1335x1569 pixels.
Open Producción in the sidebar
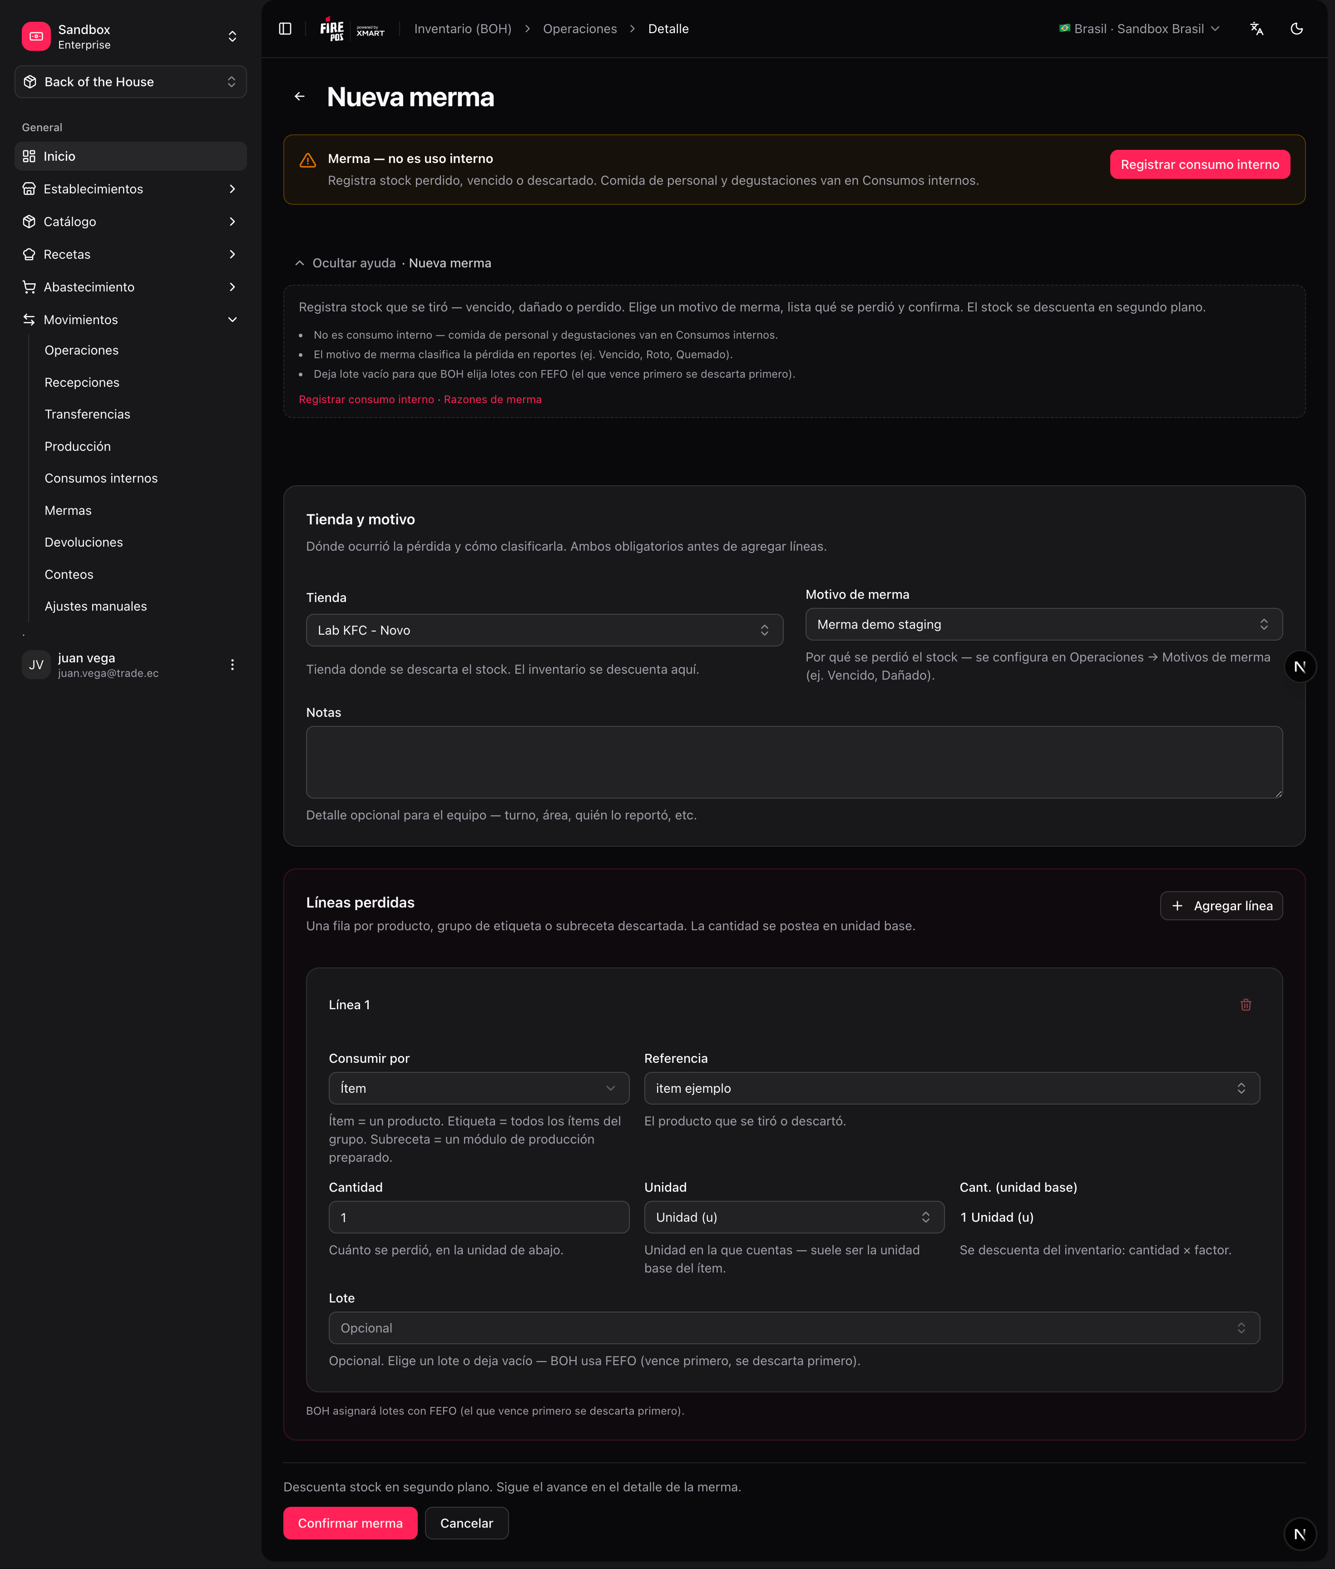(x=77, y=447)
